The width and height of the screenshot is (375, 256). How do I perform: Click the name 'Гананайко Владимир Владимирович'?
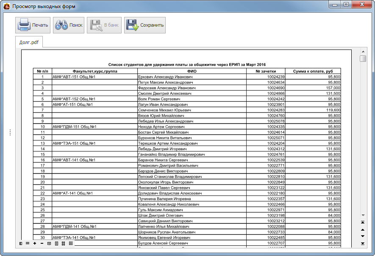[172, 154]
